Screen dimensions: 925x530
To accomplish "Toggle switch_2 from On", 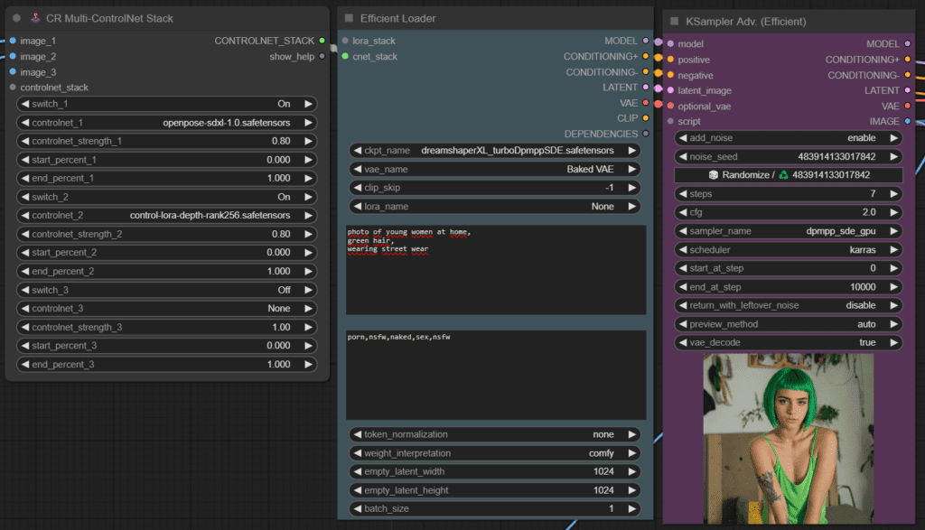I will 167,197.
